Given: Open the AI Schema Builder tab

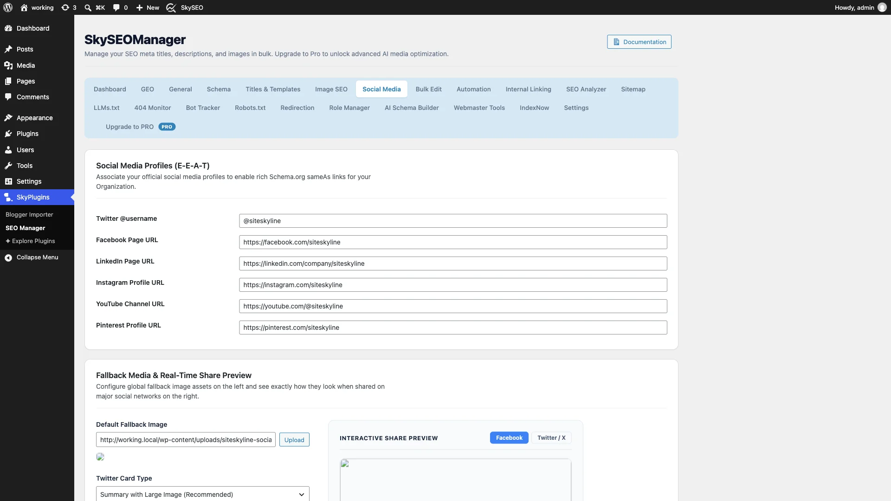Looking at the screenshot, I should coord(412,108).
